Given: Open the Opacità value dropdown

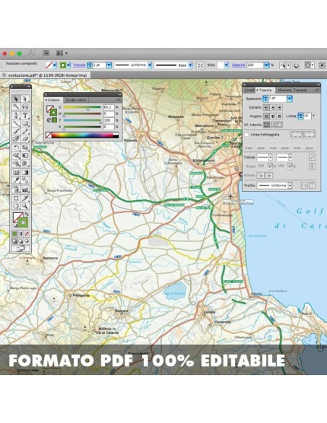Looking at the screenshot, I should pyautogui.click(x=266, y=65).
